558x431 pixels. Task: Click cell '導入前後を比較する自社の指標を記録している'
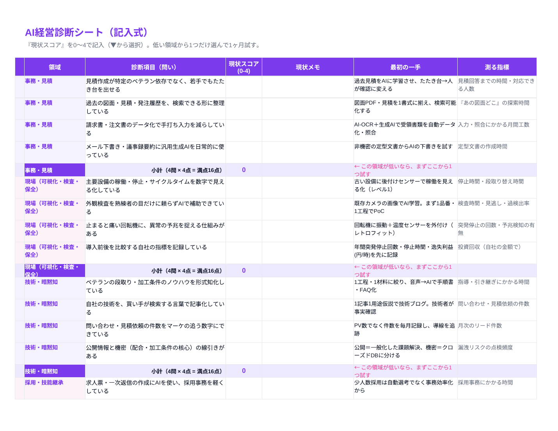tap(155, 253)
